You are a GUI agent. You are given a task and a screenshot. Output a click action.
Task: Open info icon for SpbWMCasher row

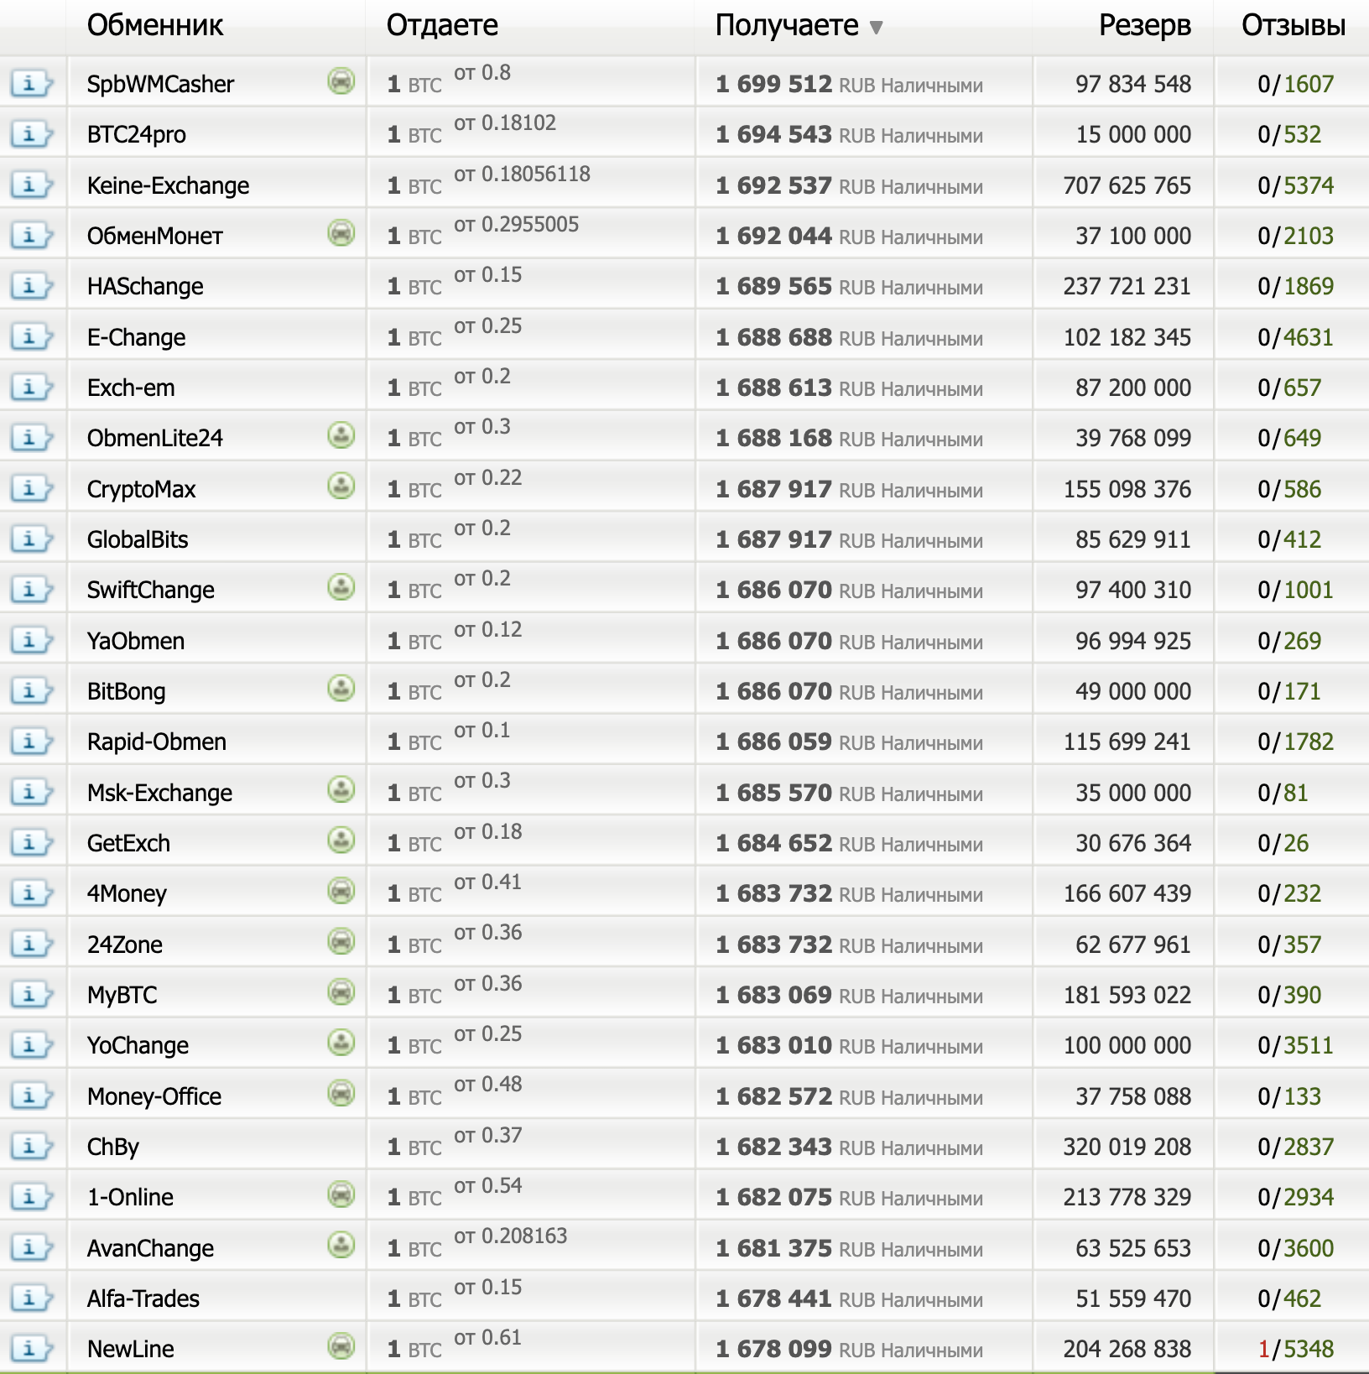(31, 84)
